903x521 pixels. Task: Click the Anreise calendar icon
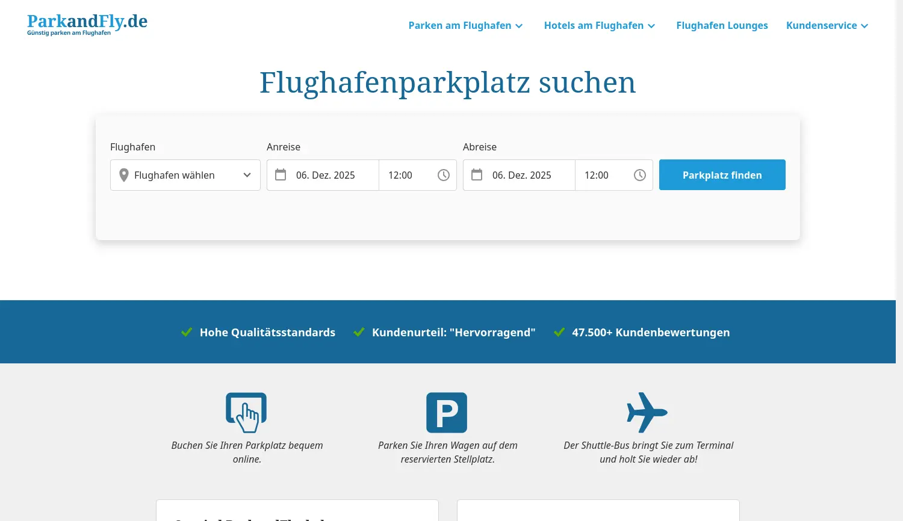point(281,174)
